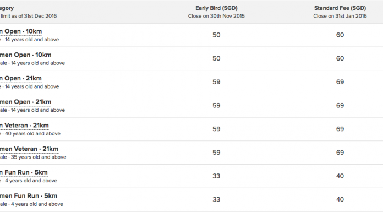383x212 pixels.
Task: Click standard fee 60 for Women Open 10km
Action: click(340, 58)
